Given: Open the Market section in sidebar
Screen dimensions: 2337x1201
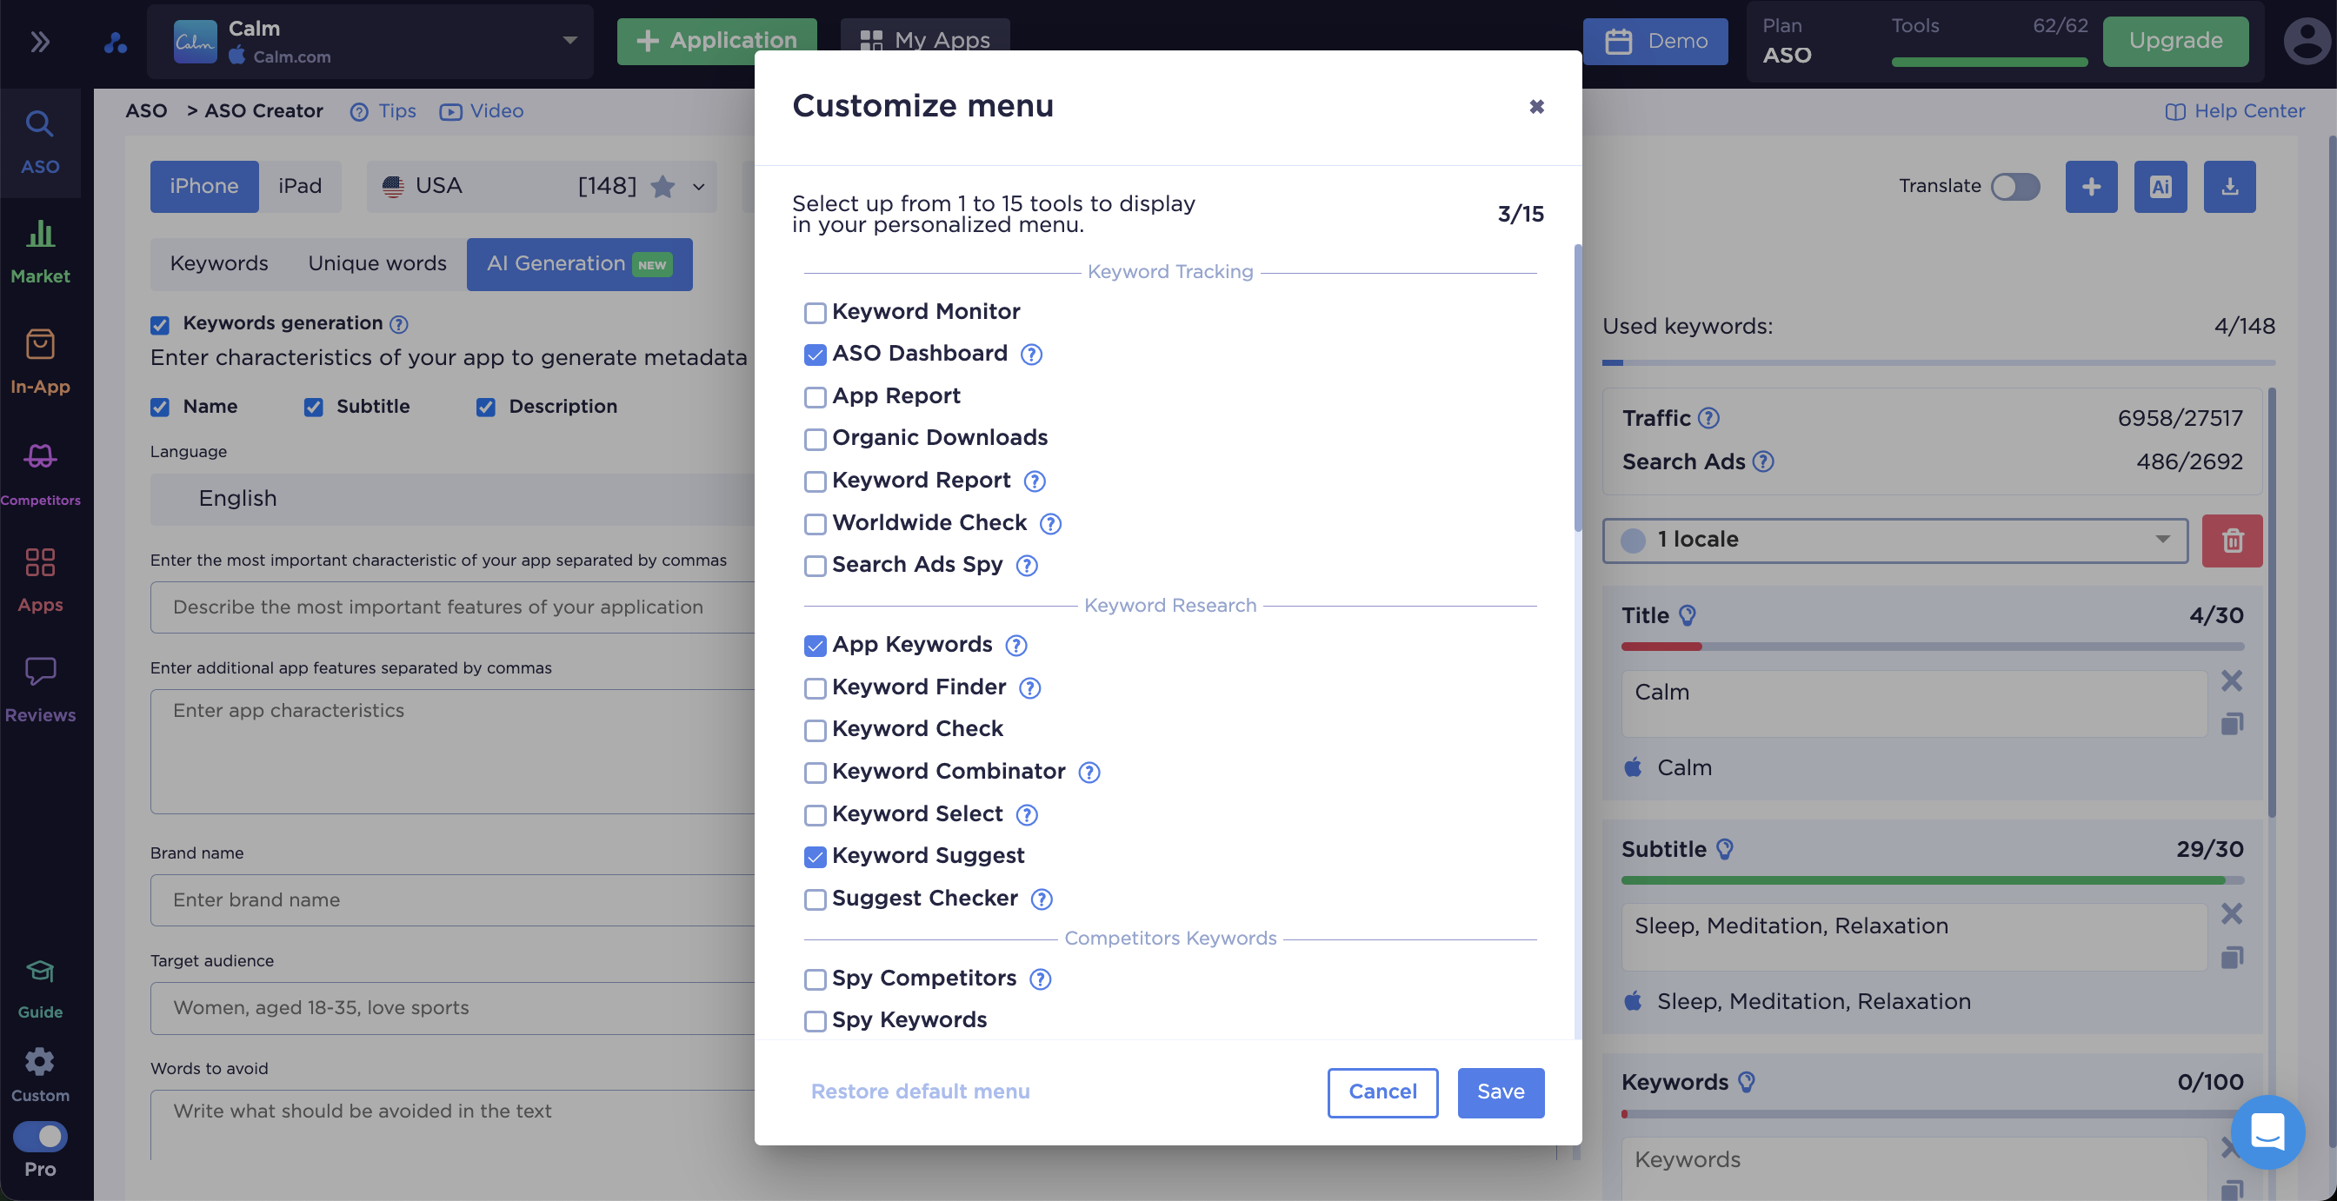Looking at the screenshot, I should click(40, 251).
